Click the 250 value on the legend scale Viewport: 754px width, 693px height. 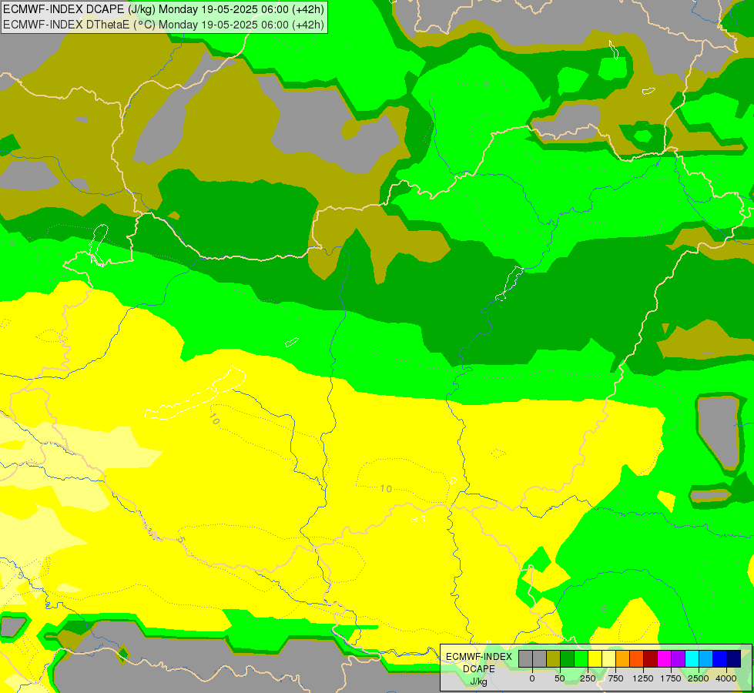(588, 678)
